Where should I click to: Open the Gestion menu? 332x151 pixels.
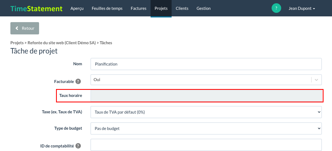tap(204, 8)
